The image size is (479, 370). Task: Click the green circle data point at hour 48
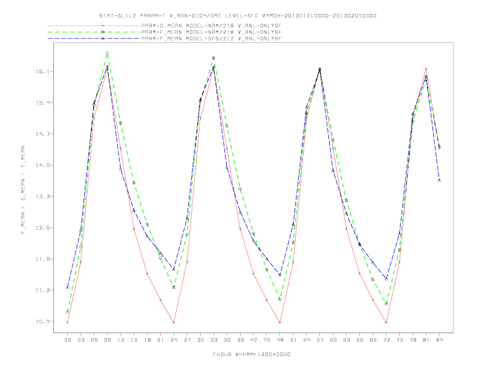pyautogui.click(x=280, y=299)
